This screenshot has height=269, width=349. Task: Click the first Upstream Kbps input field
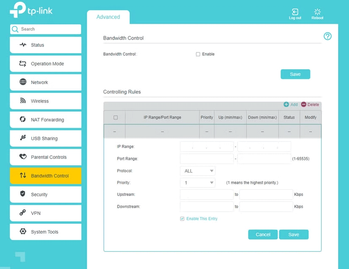pyautogui.click(x=206, y=195)
